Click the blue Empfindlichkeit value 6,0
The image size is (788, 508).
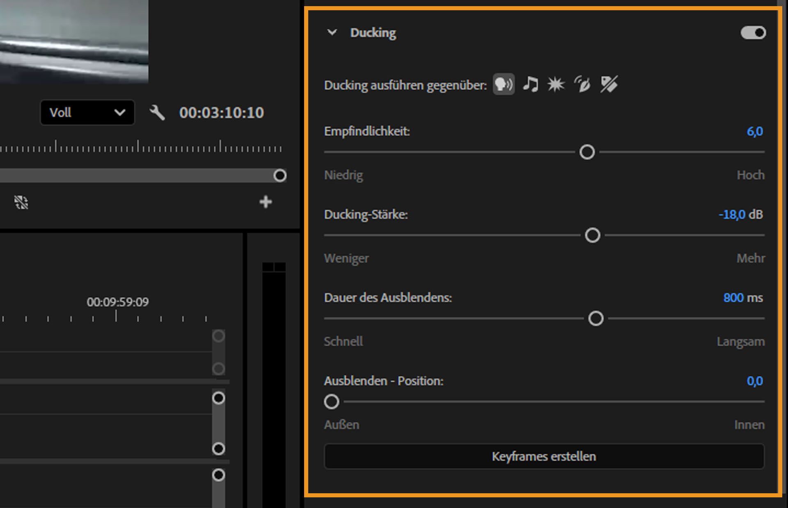click(754, 132)
